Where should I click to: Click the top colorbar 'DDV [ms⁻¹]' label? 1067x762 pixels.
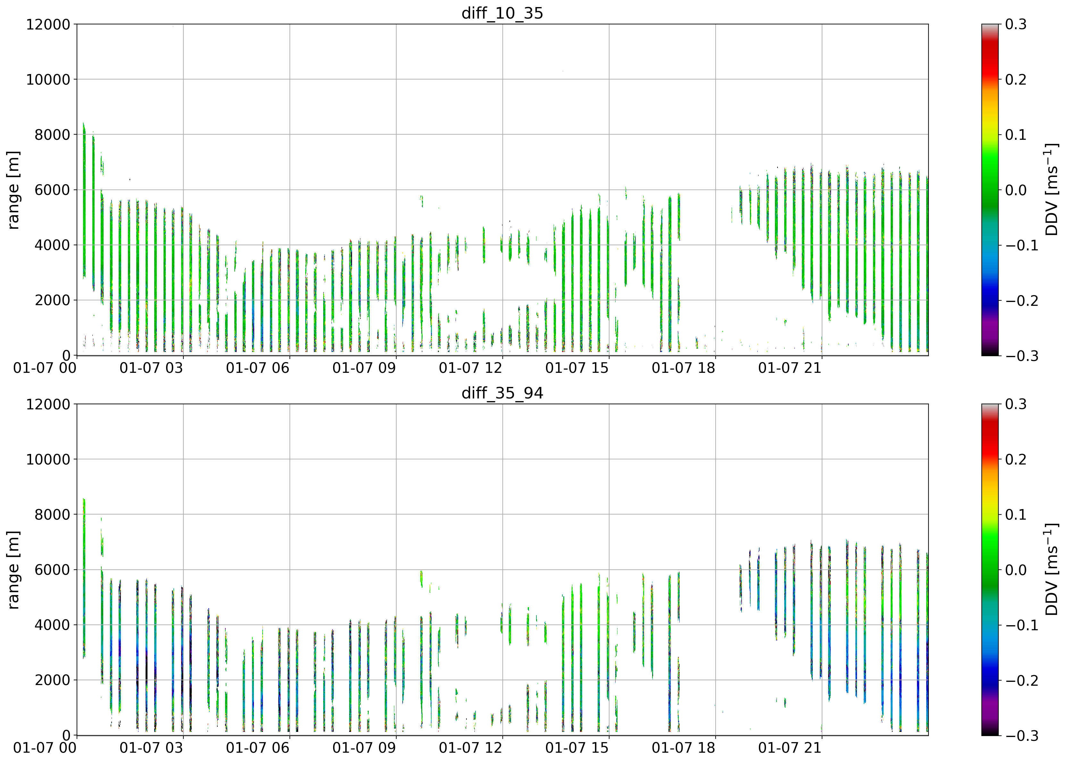1051,189
